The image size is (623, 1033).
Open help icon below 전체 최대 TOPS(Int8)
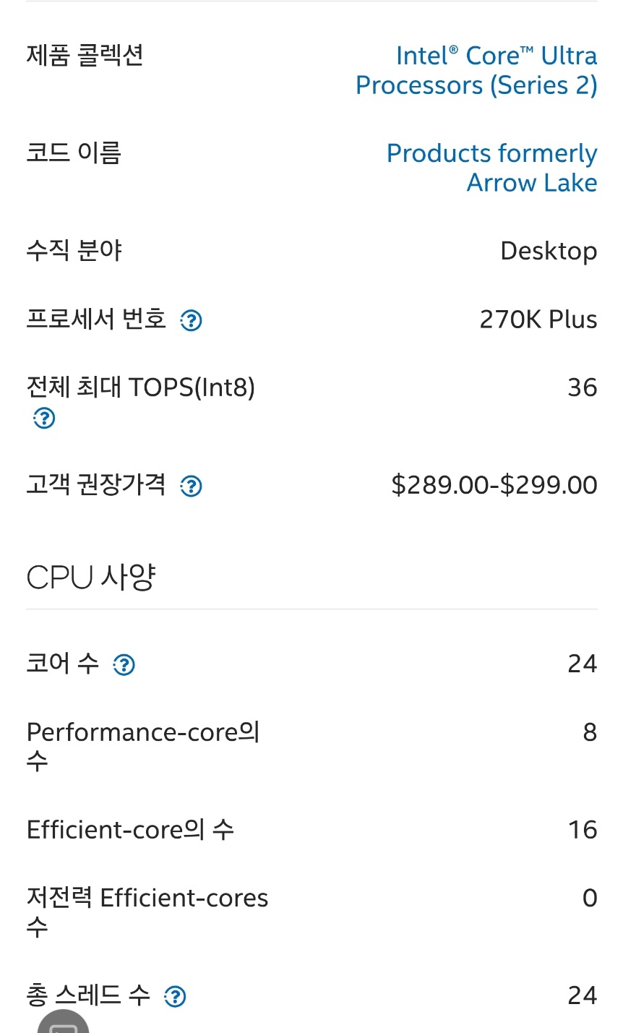[x=44, y=418]
